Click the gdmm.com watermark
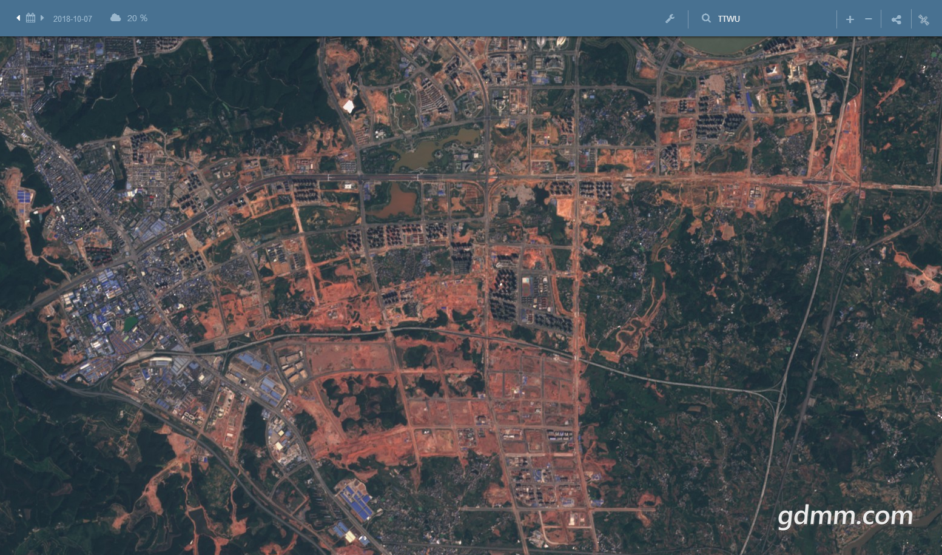This screenshot has height=555, width=942. pos(845,516)
